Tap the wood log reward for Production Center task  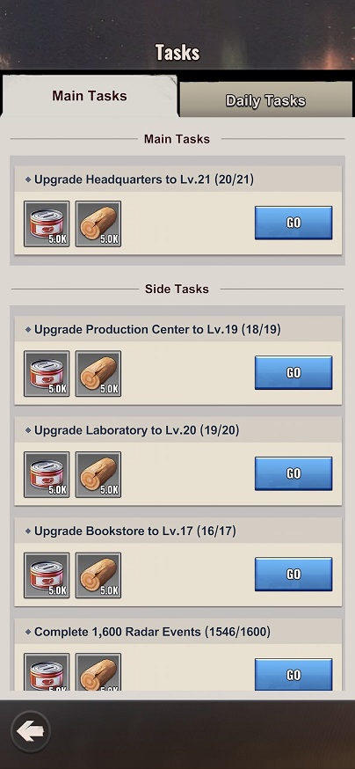pyautogui.click(x=98, y=373)
